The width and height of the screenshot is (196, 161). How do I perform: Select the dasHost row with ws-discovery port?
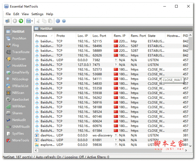tap(111, 136)
